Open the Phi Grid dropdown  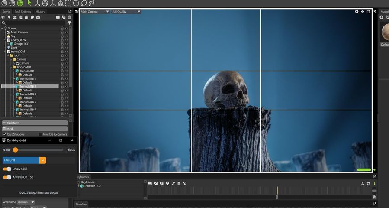tap(42, 160)
